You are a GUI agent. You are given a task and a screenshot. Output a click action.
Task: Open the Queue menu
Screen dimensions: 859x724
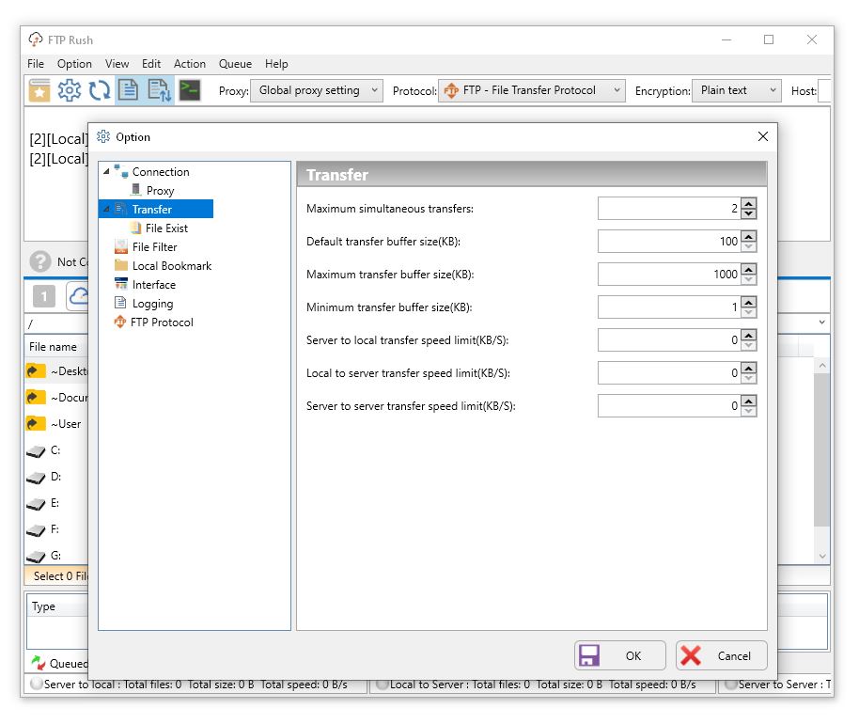point(235,64)
